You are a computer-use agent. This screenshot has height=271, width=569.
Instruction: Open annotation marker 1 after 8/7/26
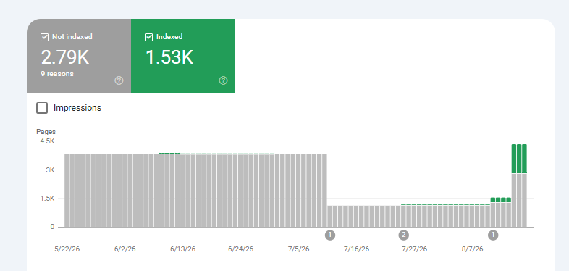tap(493, 235)
